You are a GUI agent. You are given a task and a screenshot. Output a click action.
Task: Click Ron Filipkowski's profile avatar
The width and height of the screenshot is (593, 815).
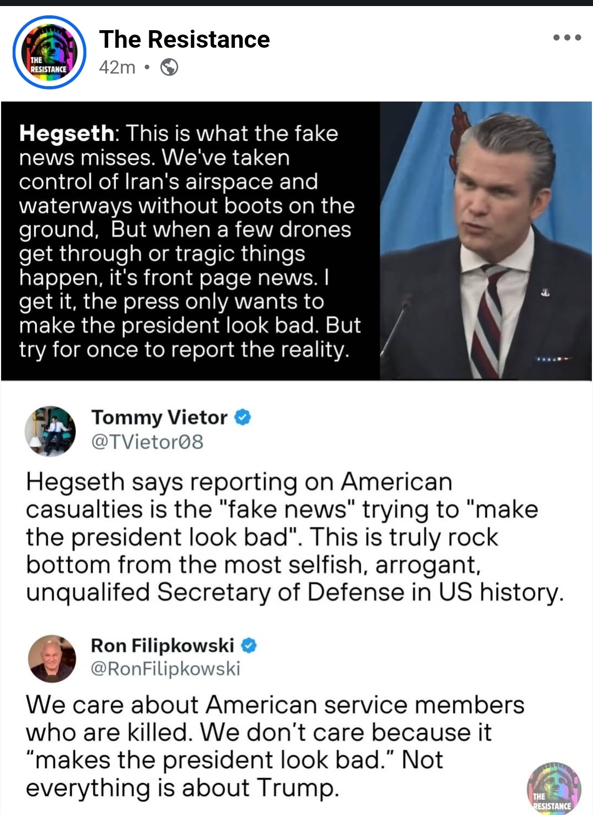(52, 659)
